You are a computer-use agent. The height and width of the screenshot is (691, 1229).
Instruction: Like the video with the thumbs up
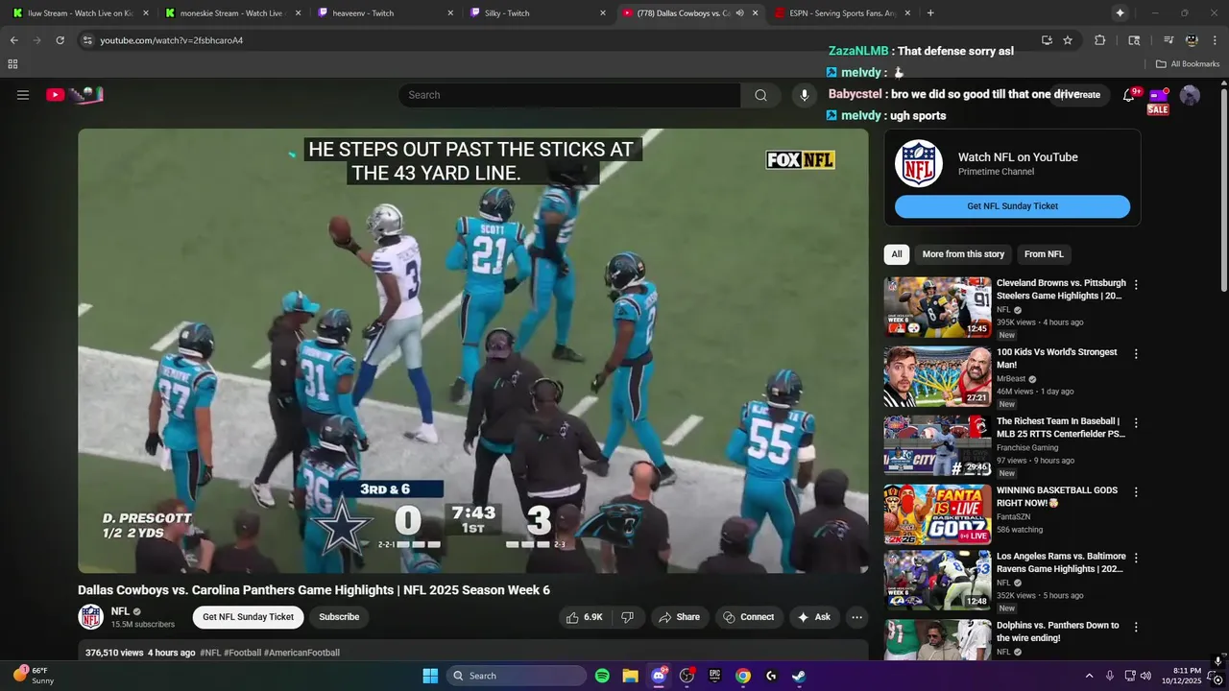click(x=585, y=617)
